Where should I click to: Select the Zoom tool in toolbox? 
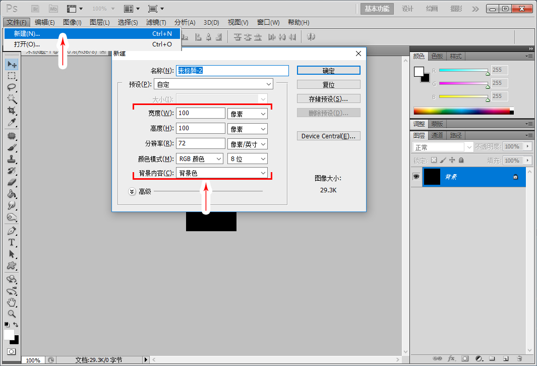coord(12,313)
